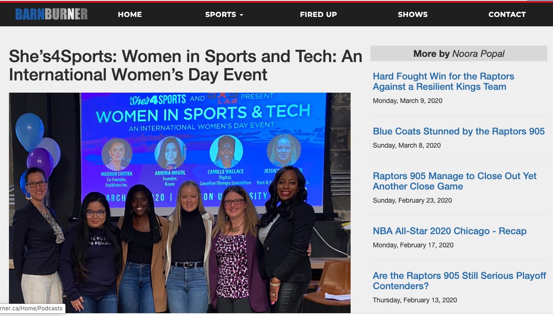
Task: Click the date Thursday, February 13, 2020
Action: coord(415,300)
